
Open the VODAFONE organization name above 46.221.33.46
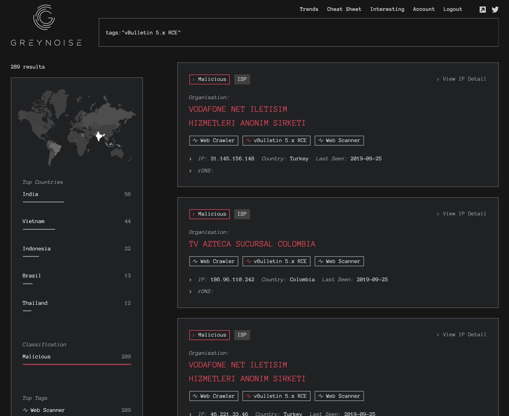coord(247,372)
